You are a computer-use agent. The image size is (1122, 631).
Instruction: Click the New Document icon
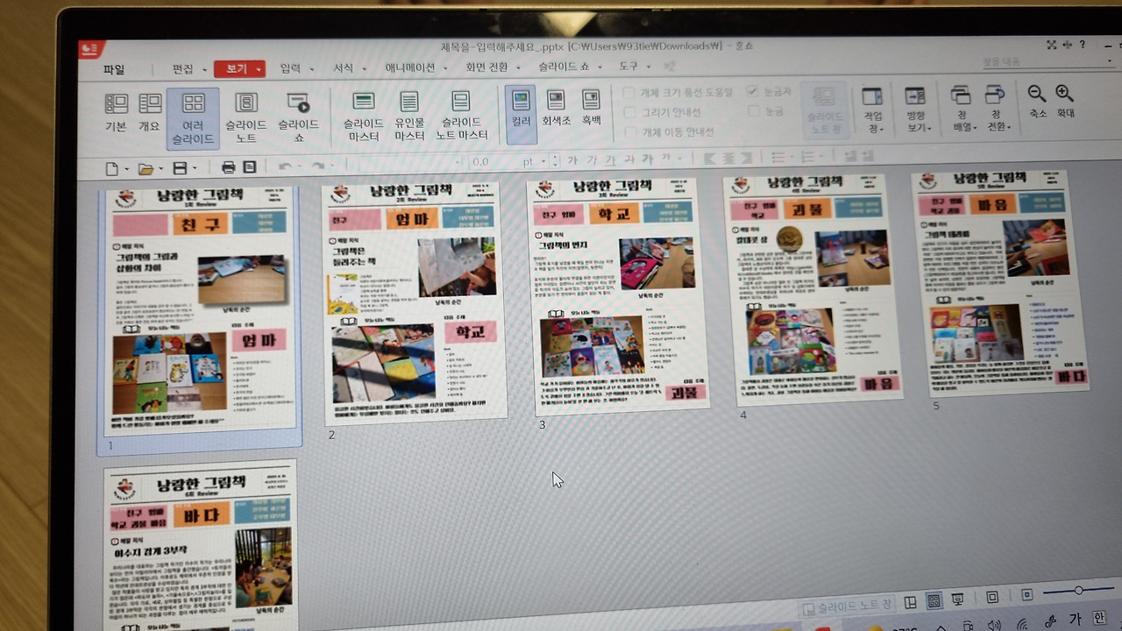(111, 168)
